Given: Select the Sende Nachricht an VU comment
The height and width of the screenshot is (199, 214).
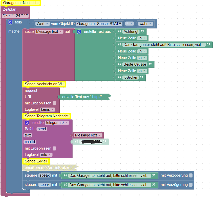Looking at the screenshot, I should click(x=44, y=84).
